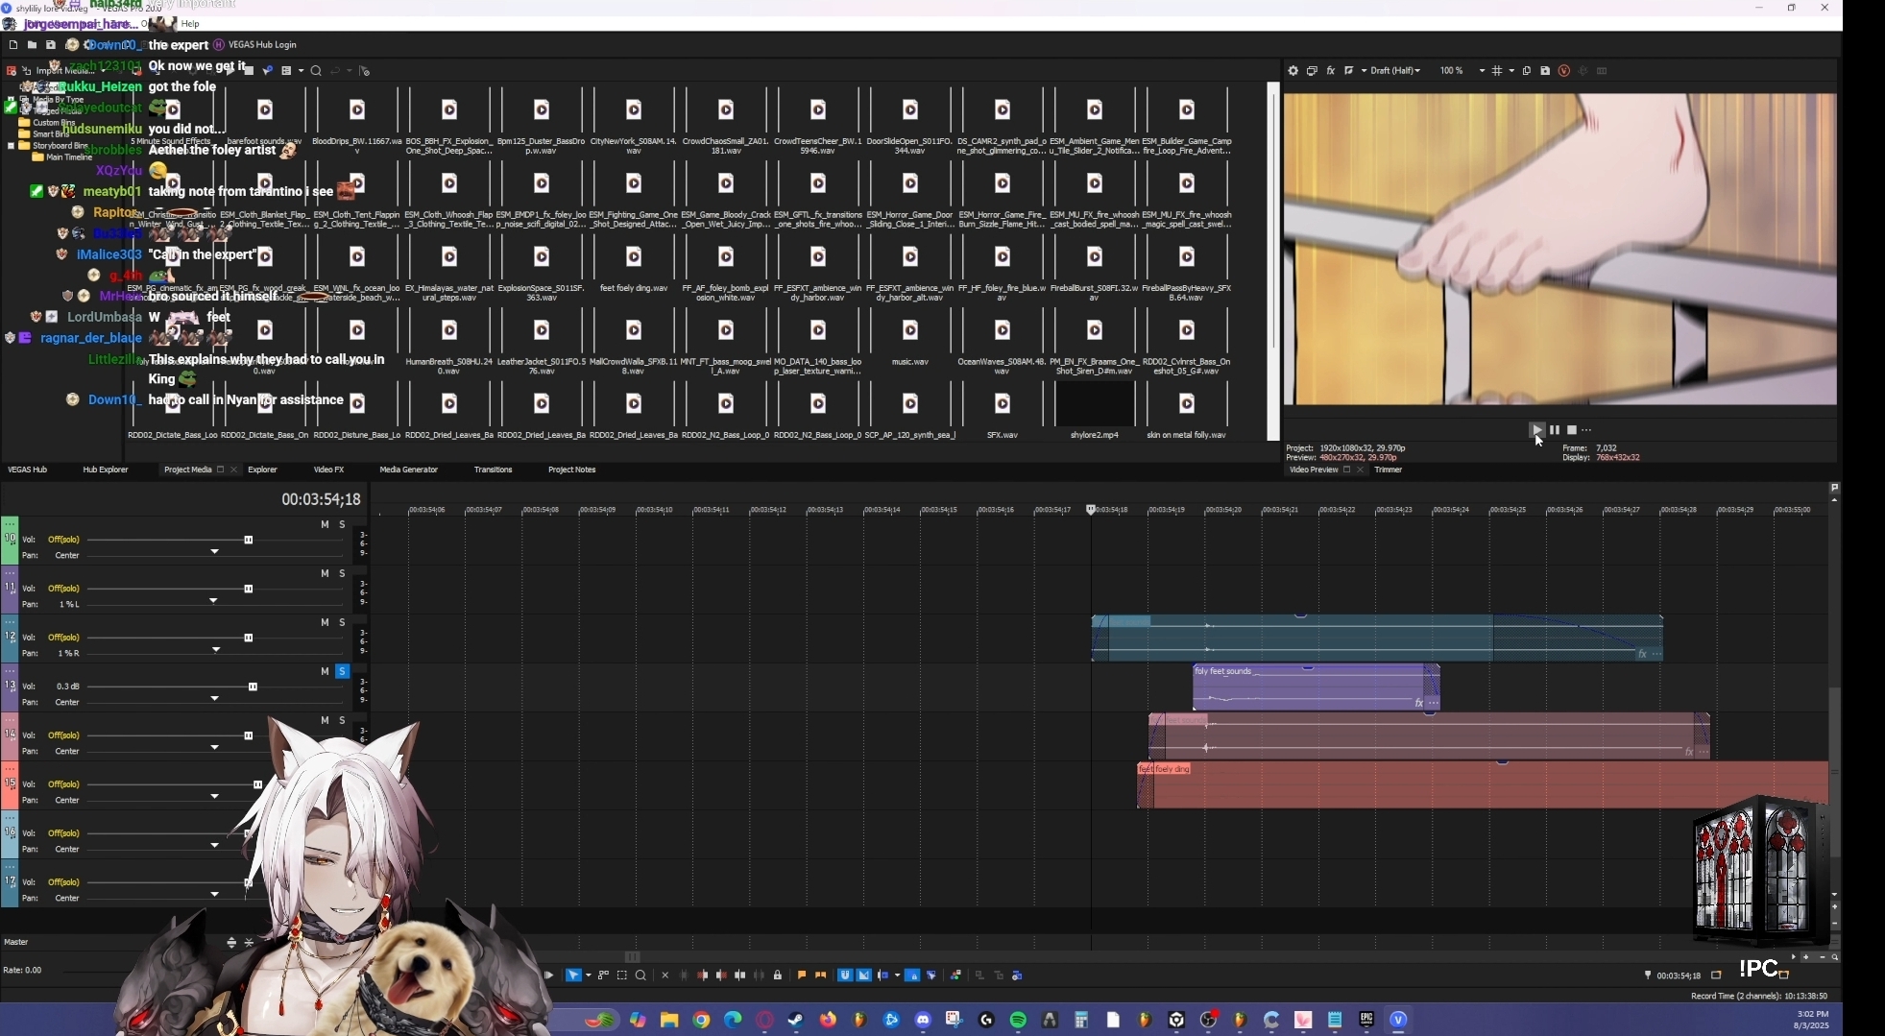This screenshot has width=1885, height=1036.
Task: Toggle Solo on track 13
Action: [x=342, y=672]
